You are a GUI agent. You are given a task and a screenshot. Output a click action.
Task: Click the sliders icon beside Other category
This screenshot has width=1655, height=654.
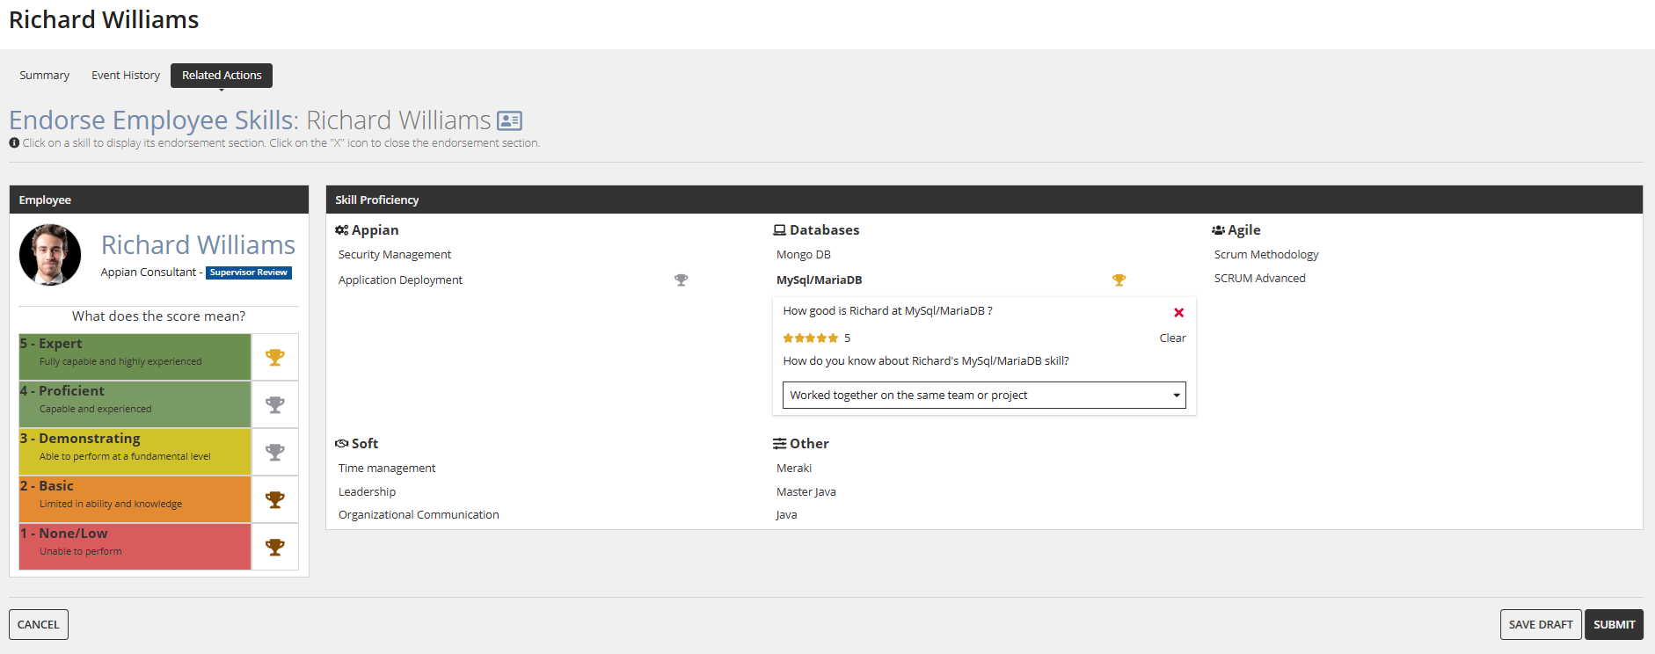[x=780, y=444]
